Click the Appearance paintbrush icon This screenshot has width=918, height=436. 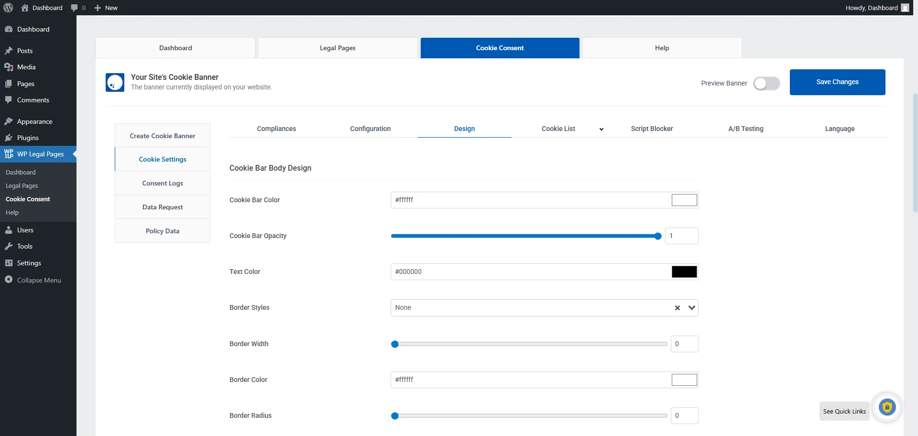tap(9, 121)
